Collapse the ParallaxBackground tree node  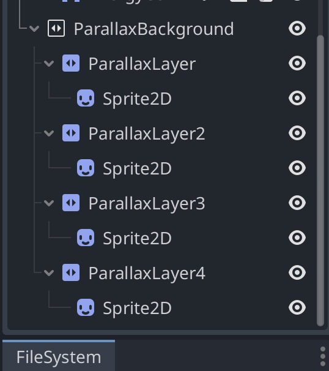point(34,29)
